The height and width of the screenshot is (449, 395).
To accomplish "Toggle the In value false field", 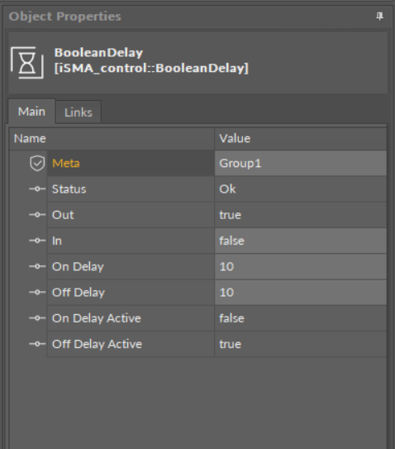I will pyautogui.click(x=301, y=241).
